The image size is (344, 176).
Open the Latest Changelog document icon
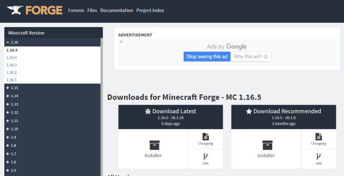pos(206,137)
